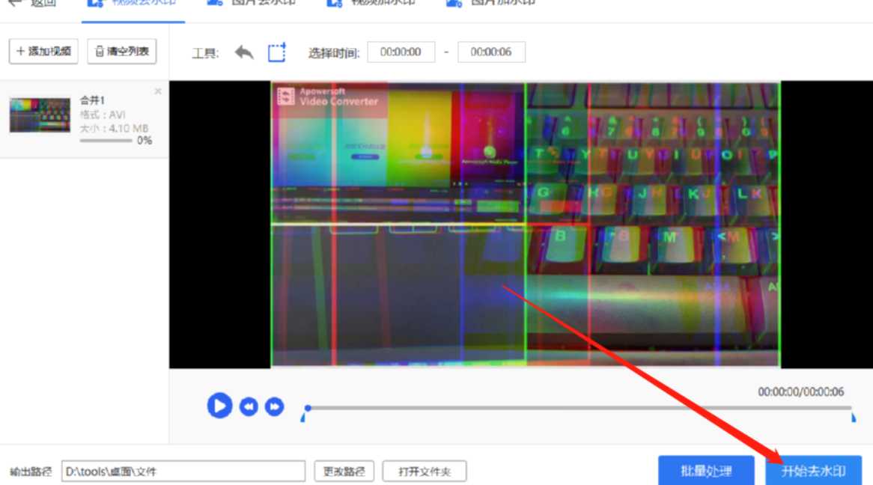Click the right trim marker on timeline
Image resolution: width=873 pixels, height=485 pixels.
pyautogui.click(x=854, y=417)
